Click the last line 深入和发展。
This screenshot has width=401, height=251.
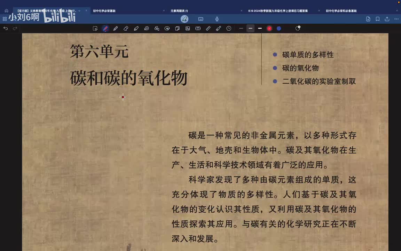[x=196, y=239]
